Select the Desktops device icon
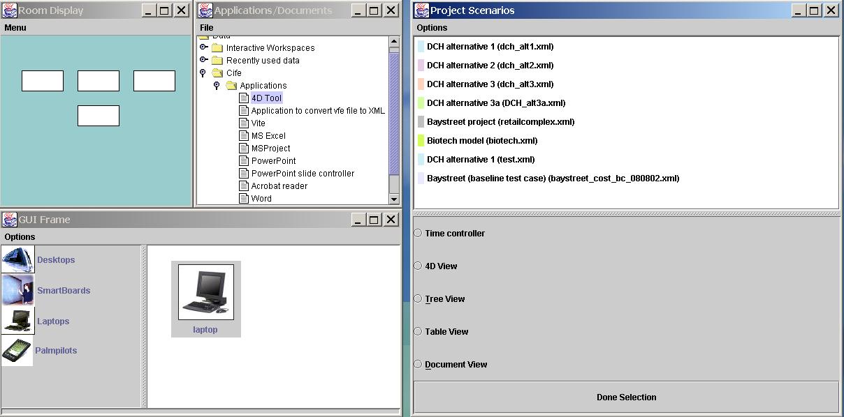The image size is (844, 417). point(17,259)
